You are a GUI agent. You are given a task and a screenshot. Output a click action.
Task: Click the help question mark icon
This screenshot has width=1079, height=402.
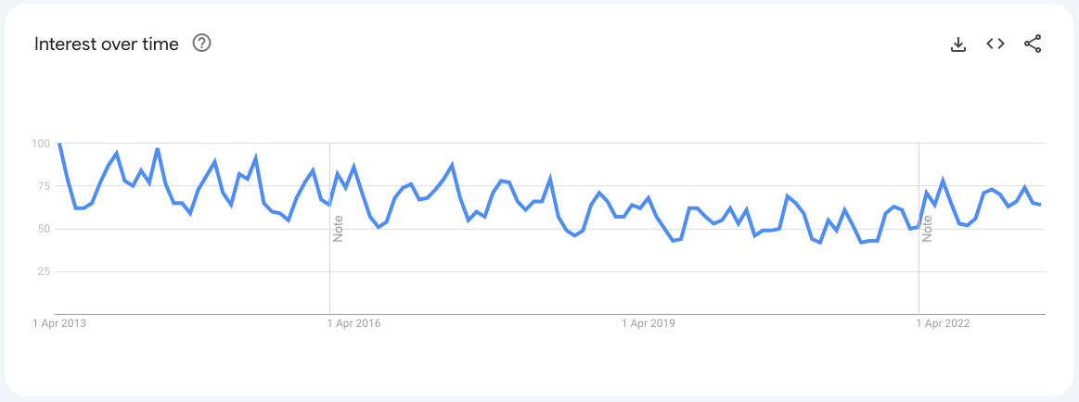[201, 44]
